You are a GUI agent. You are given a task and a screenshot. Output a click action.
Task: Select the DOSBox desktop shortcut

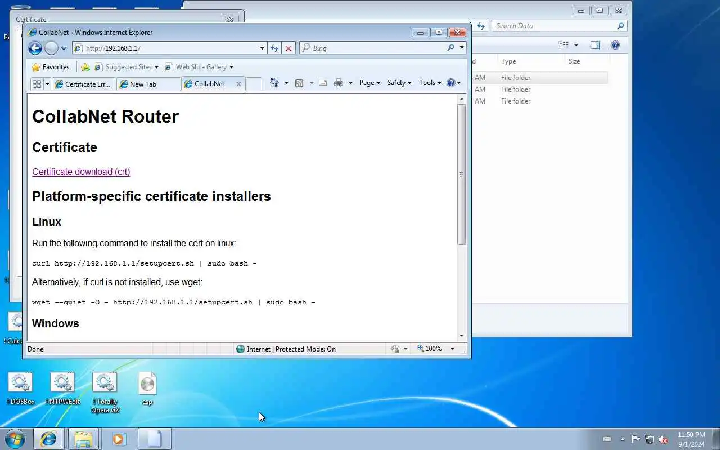click(x=21, y=389)
